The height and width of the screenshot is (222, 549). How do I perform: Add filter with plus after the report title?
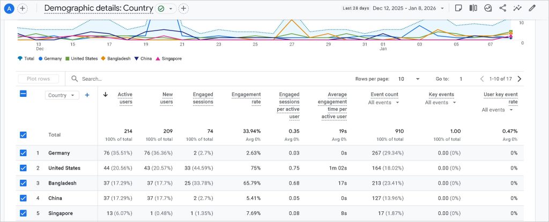pyautogui.click(x=183, y=9)
